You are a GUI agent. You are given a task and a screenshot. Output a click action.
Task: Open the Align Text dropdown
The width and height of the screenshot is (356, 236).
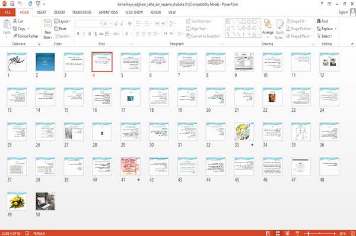point(196,29)
